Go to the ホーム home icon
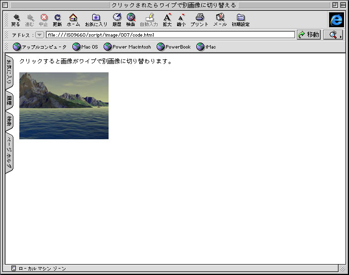This screenshot has width=349, height=275. coord(73,20)
